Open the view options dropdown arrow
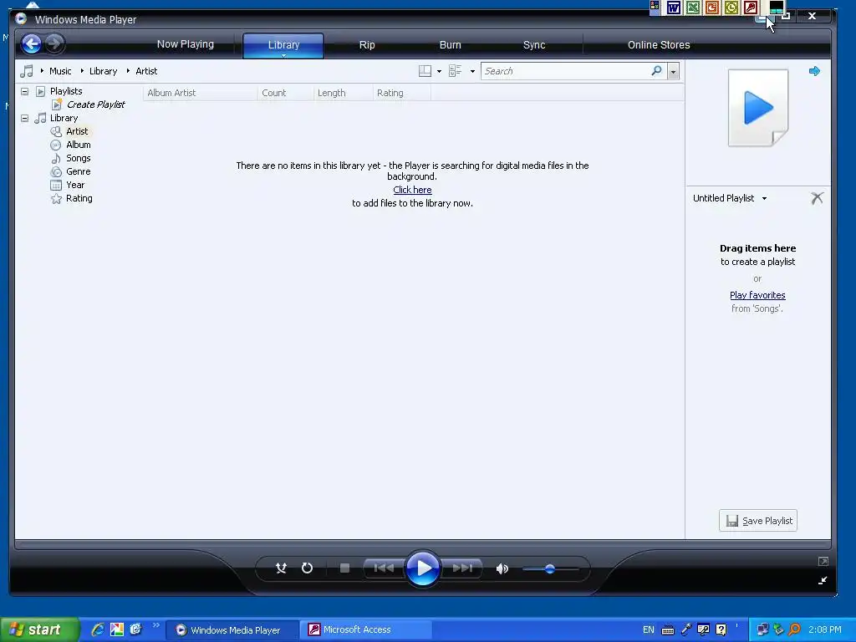856x642 pixels. pos(472,71)
